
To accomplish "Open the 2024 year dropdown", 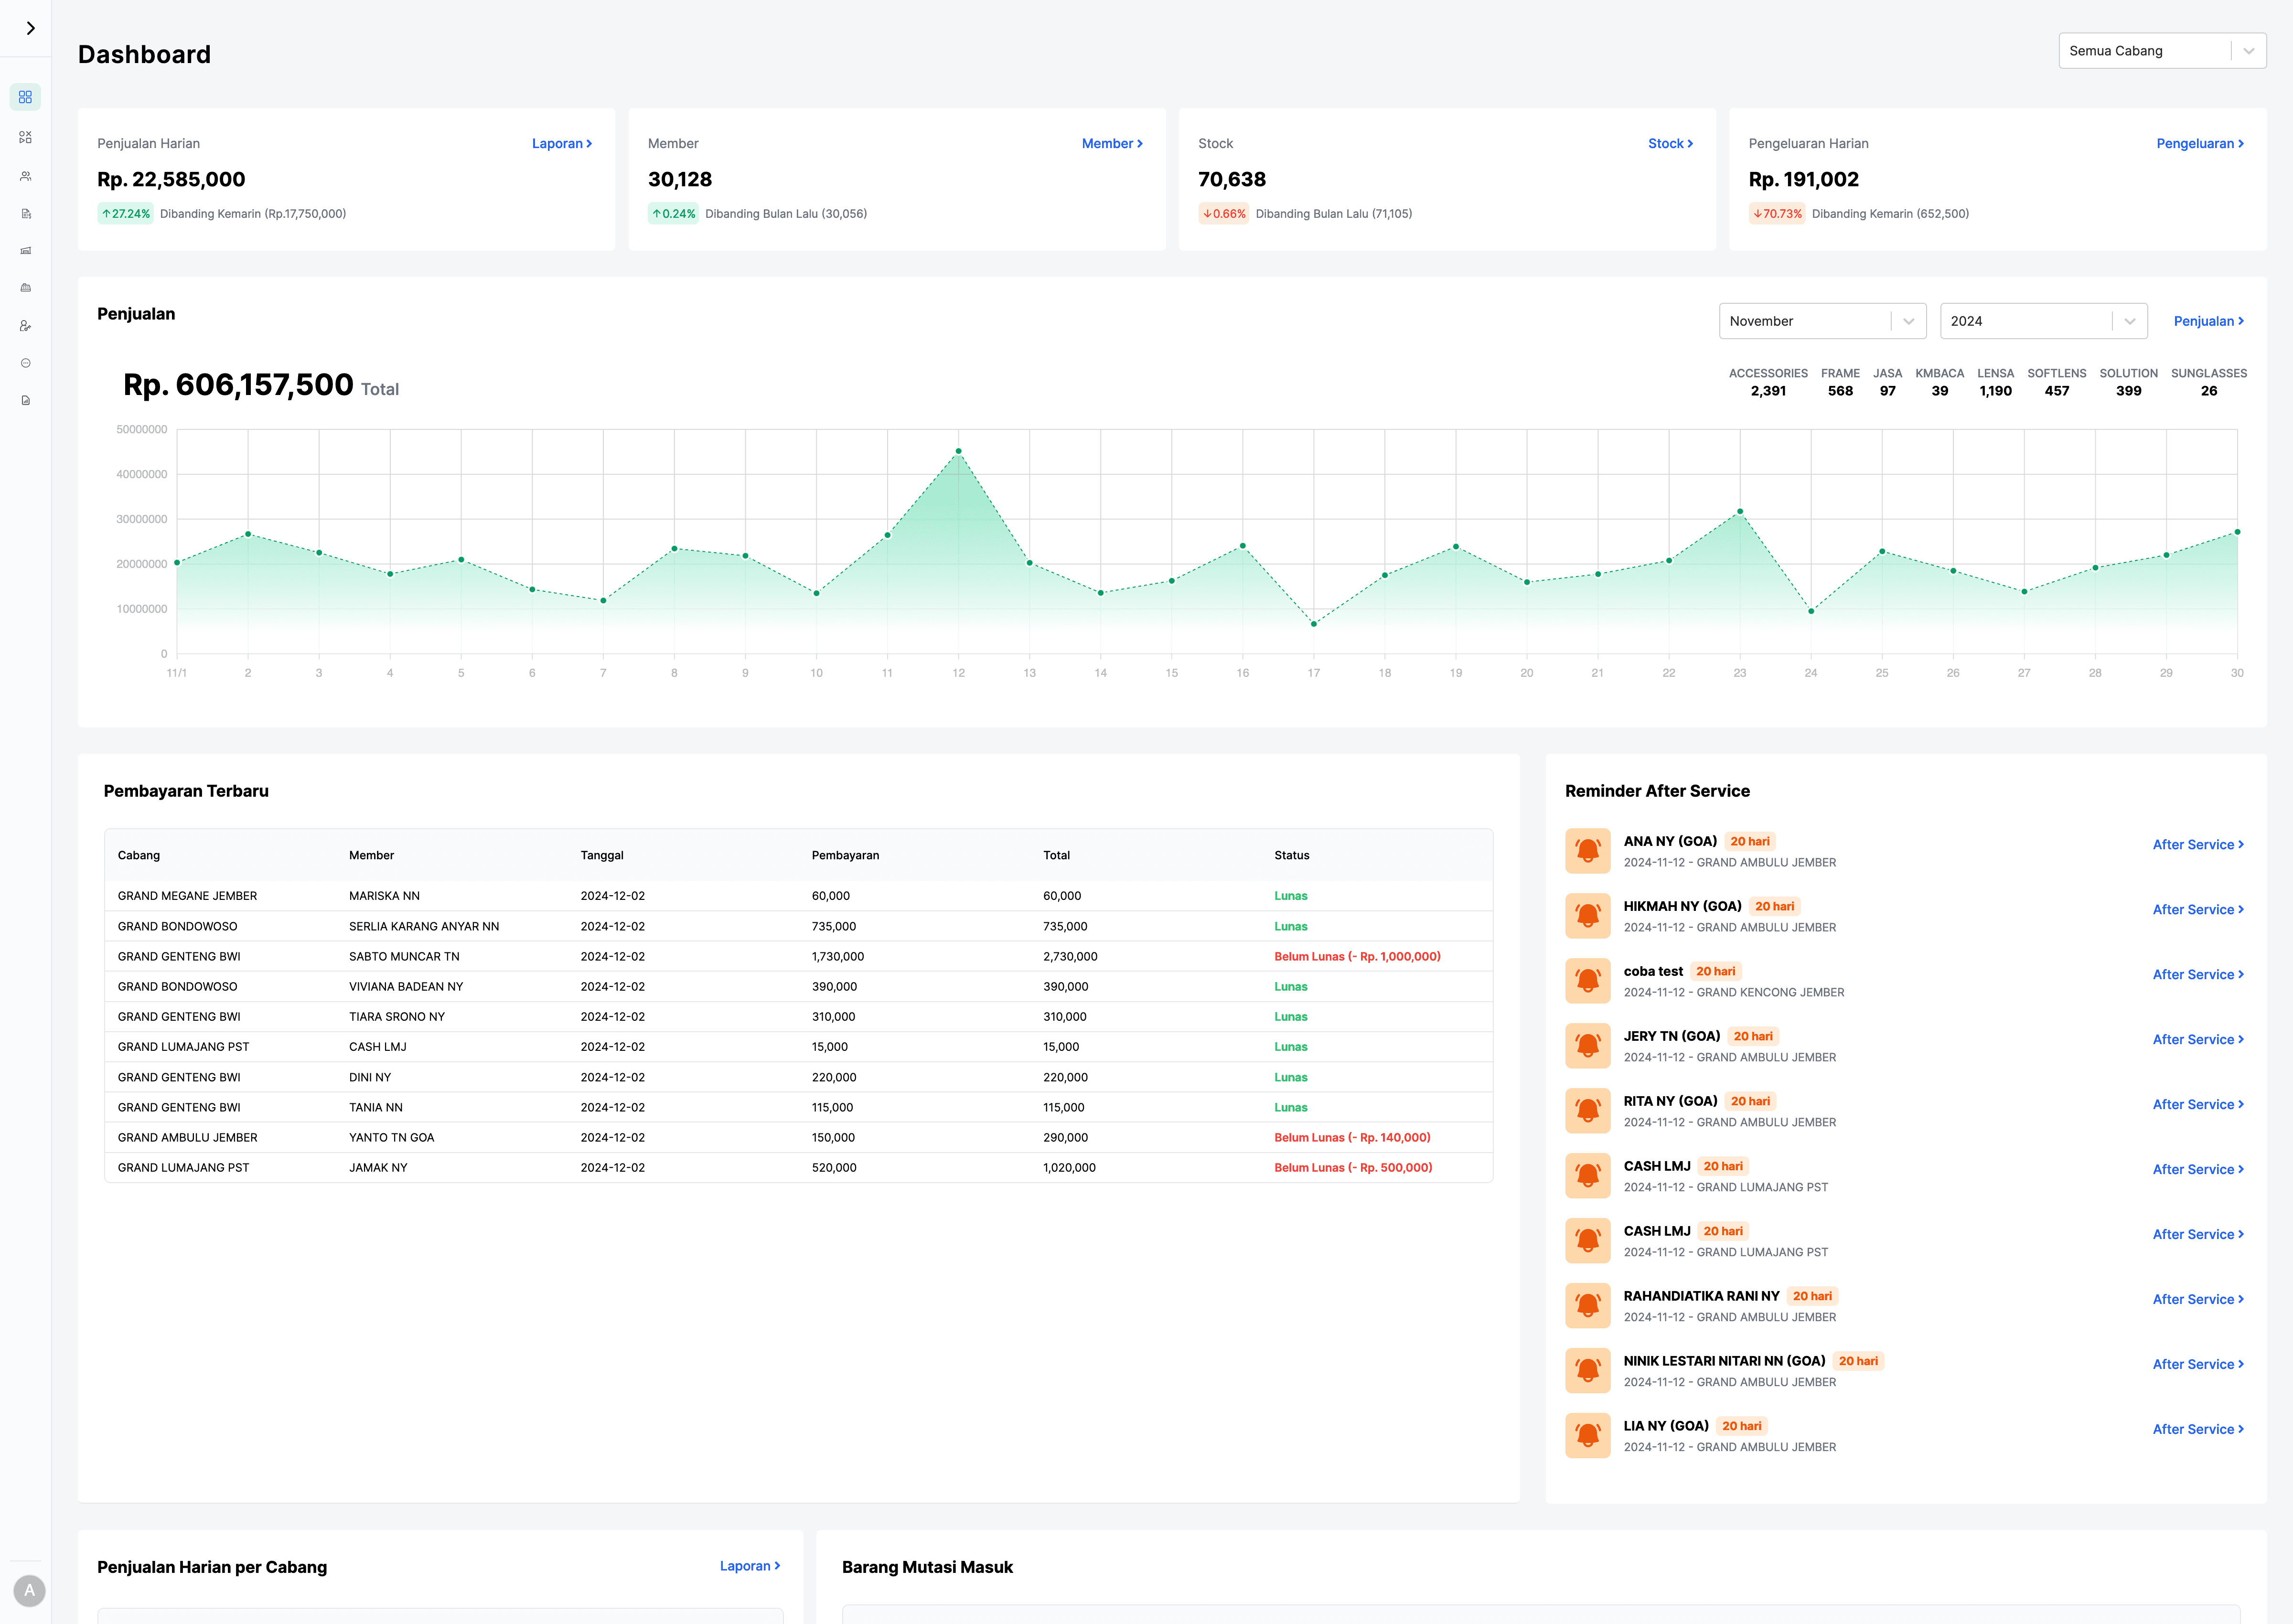I will [x=2043, y=321].
